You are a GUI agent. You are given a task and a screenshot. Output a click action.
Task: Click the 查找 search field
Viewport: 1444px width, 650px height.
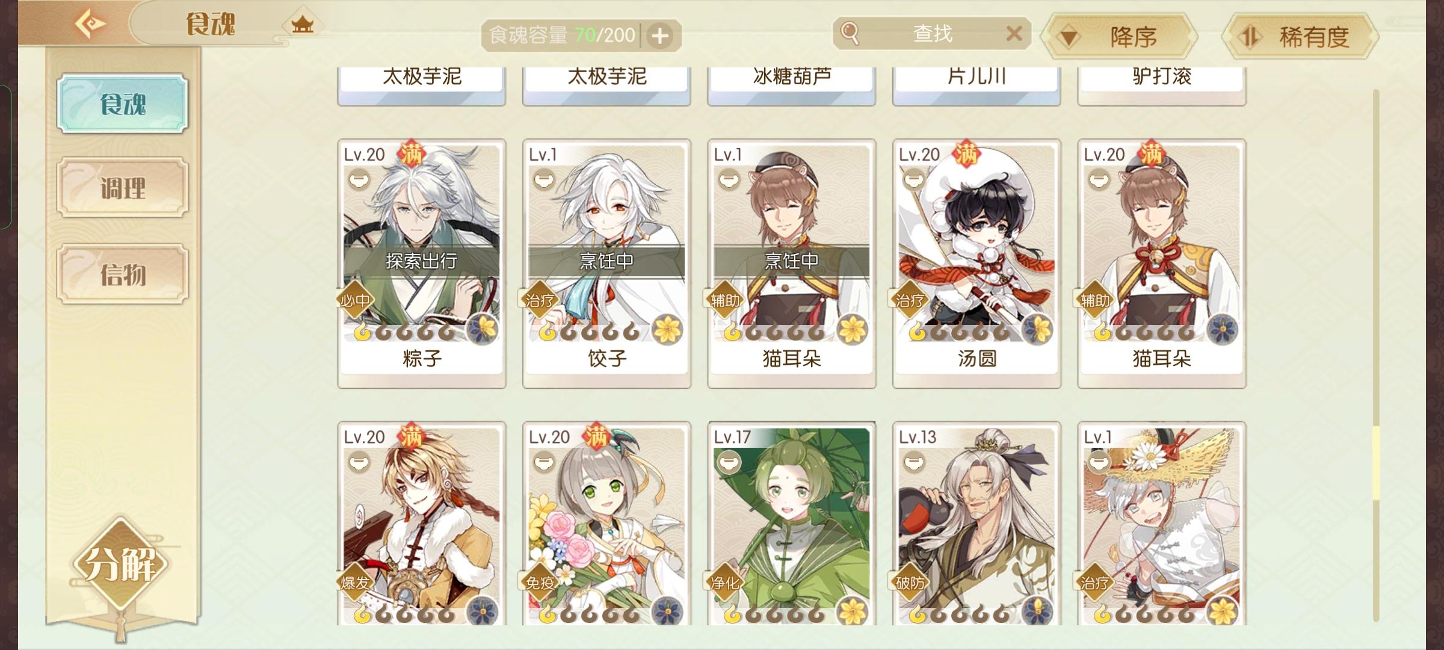point(932,34)
